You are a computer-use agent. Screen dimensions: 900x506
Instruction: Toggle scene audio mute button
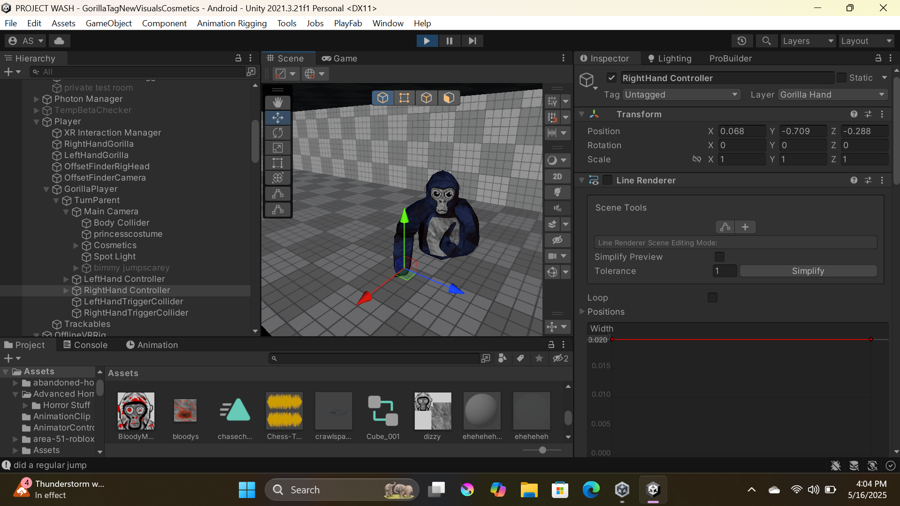click(557, 208)
